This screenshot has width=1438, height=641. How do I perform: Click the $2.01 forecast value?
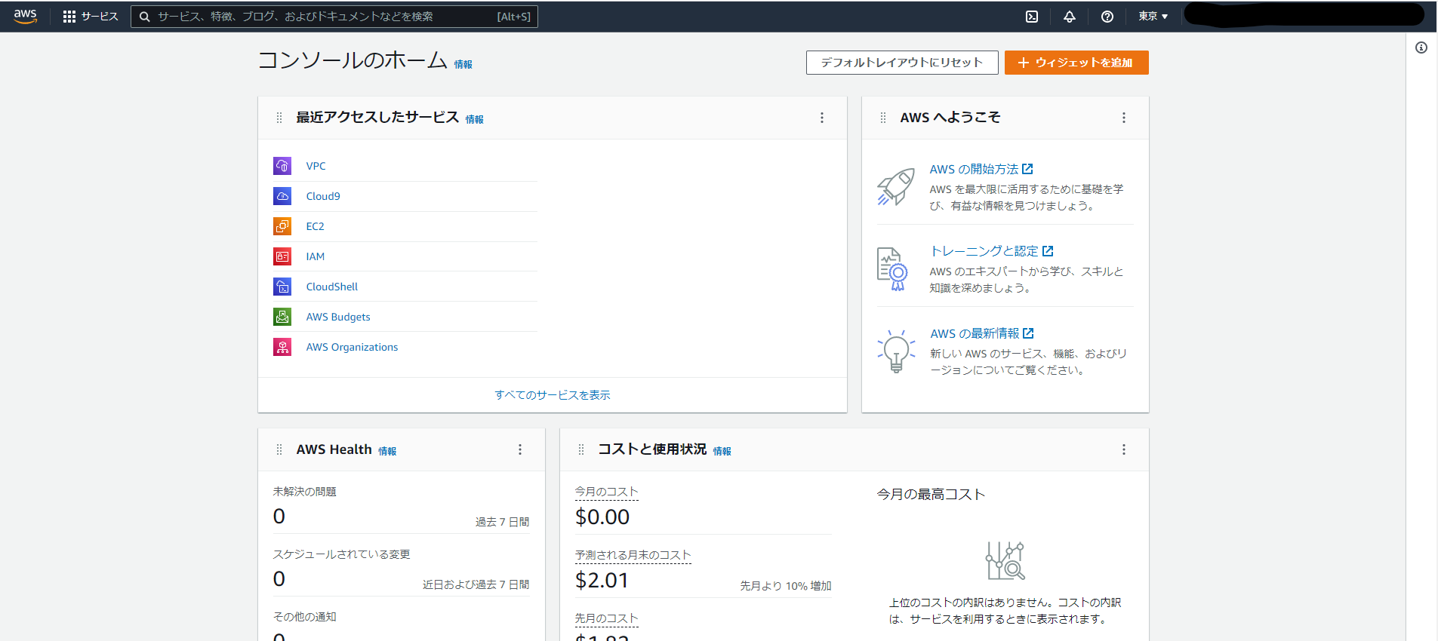tap(602, 581)
